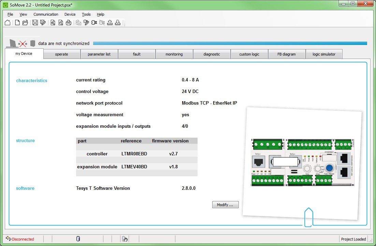Click the laptop icon in the sync status bar
Viewport: 376px width, 246px height.
[11, 43]
